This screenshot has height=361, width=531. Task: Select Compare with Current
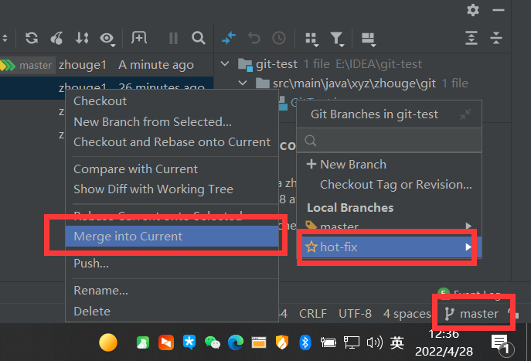(172, 169)
